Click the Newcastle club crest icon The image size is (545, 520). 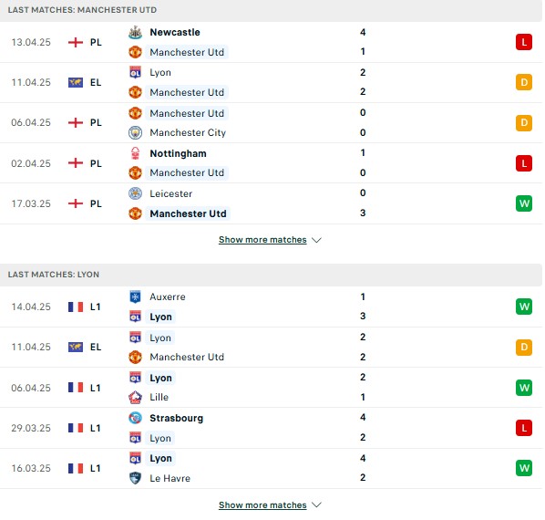click(x=135, y=32)
